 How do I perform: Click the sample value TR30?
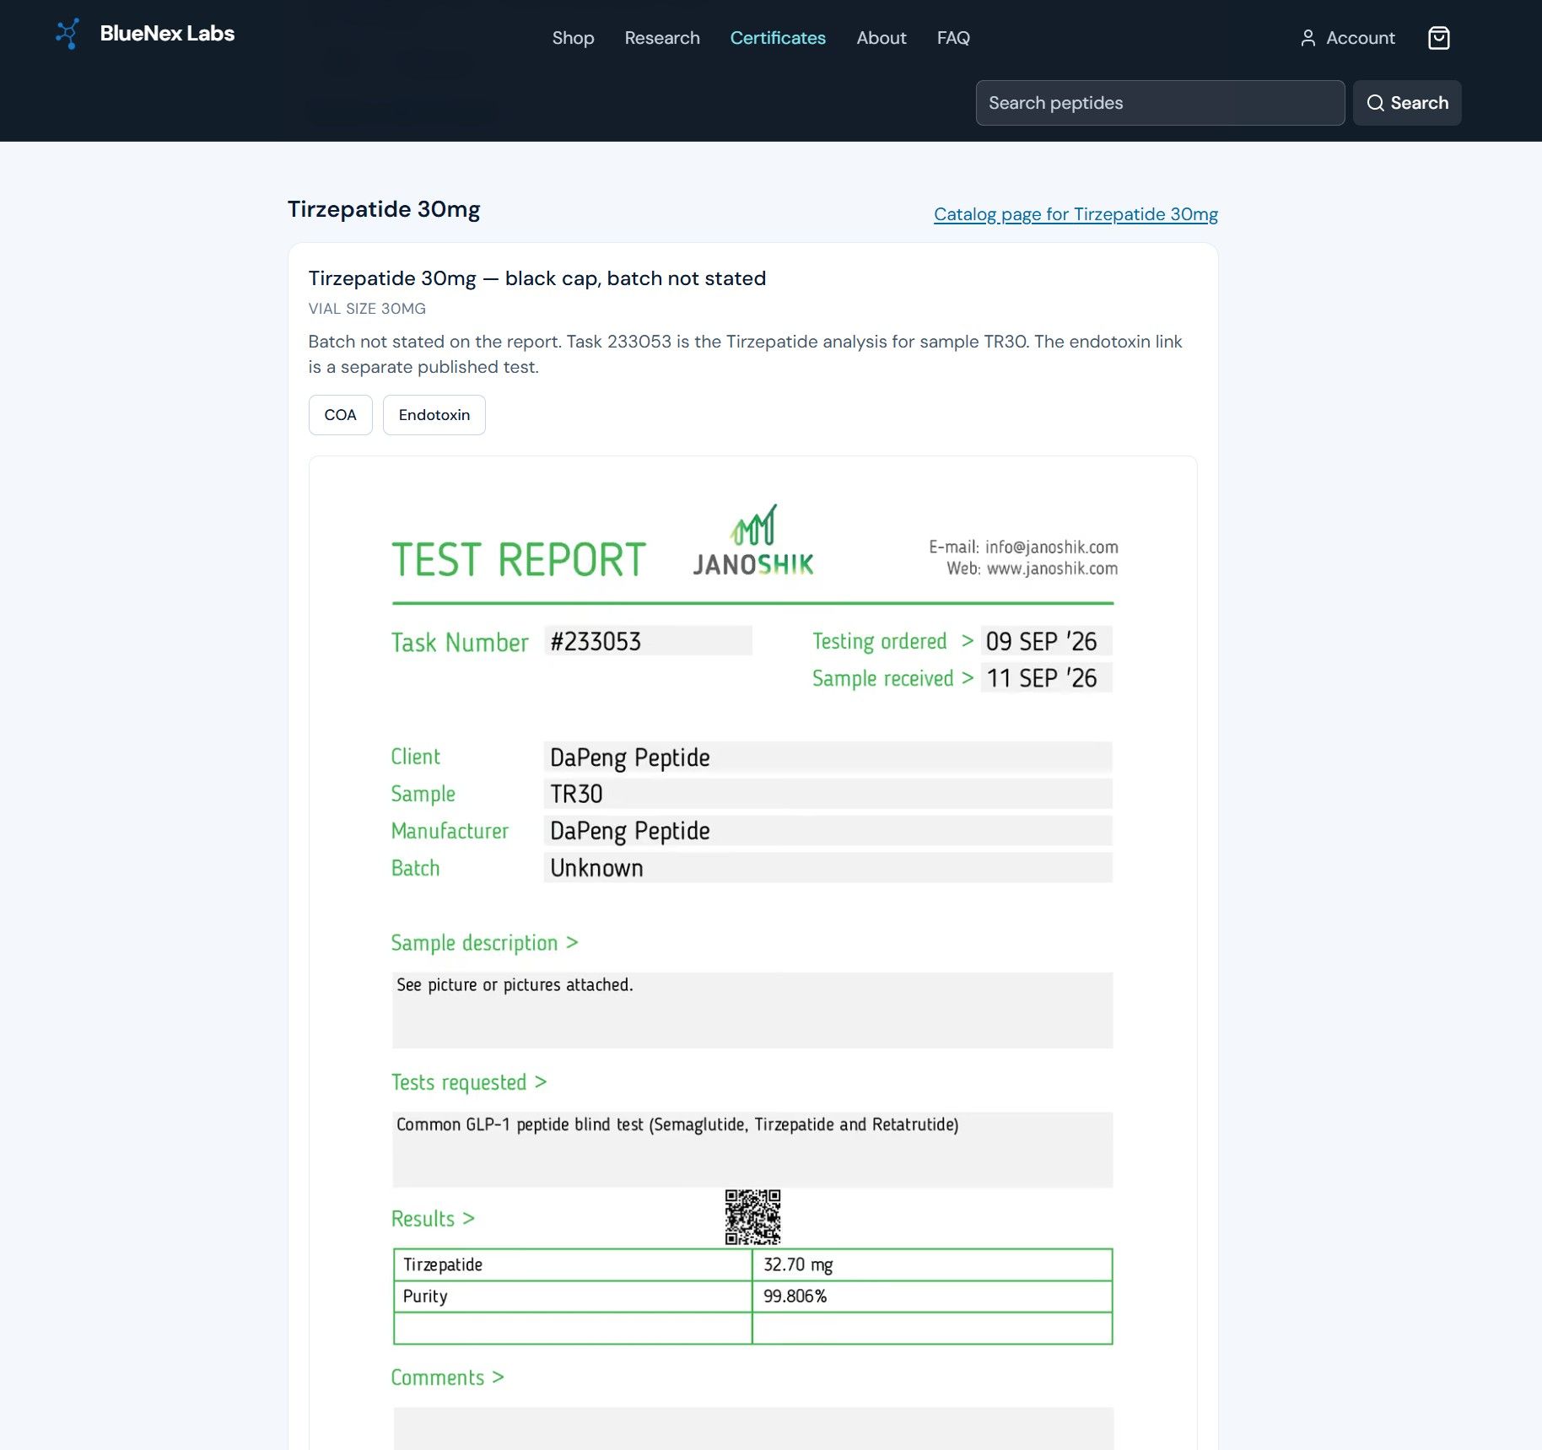(x=576, y=794)
